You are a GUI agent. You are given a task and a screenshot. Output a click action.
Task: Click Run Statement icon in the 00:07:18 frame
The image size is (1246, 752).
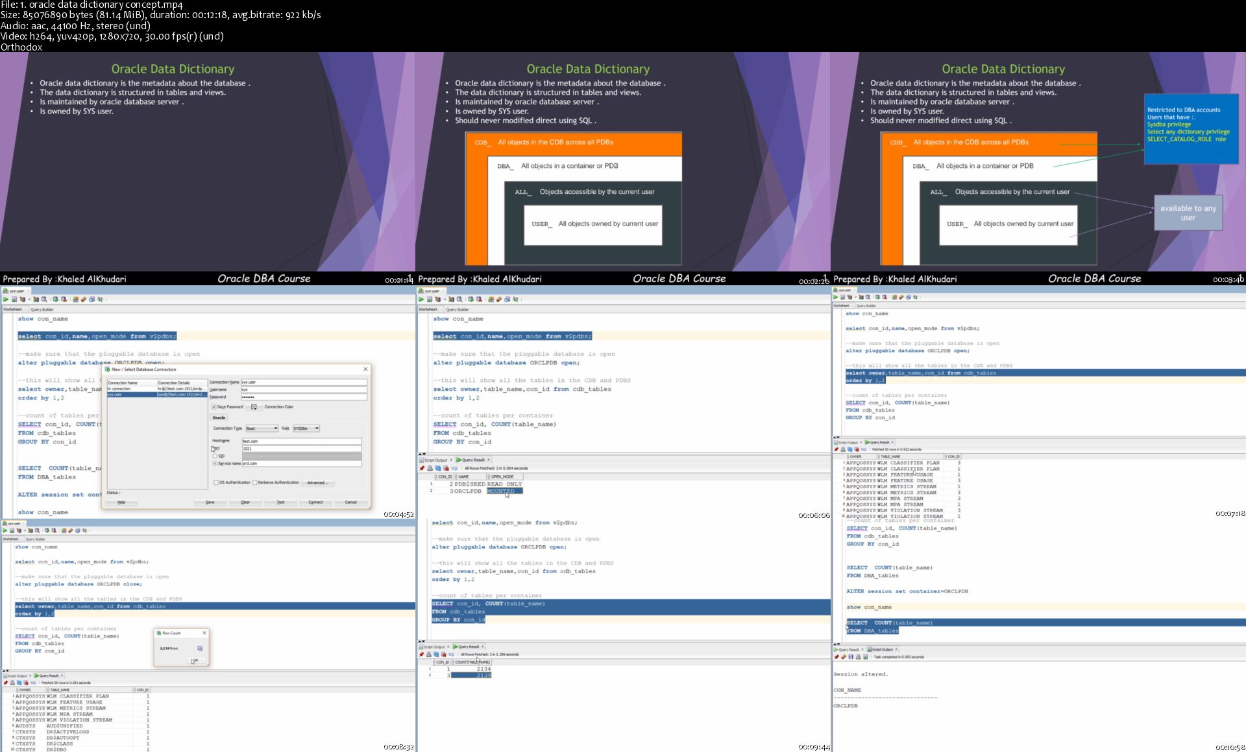click(x=835, y=297)
